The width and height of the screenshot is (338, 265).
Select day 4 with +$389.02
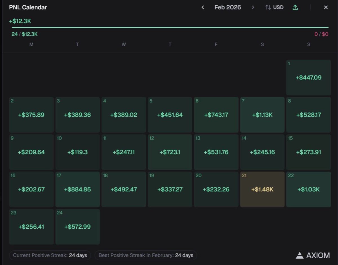(124, 115)
